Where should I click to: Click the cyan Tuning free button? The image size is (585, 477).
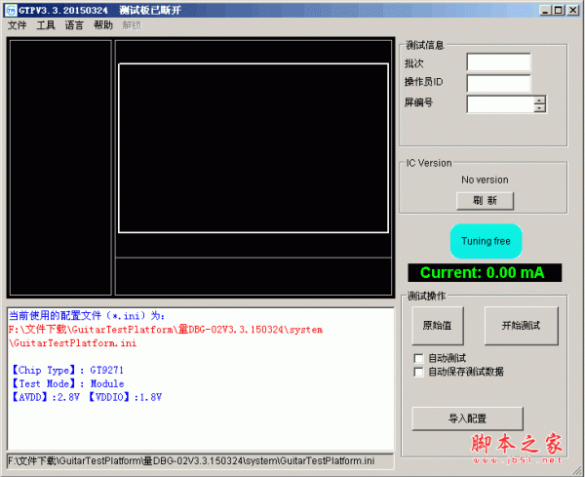click(x=486, y=241)
